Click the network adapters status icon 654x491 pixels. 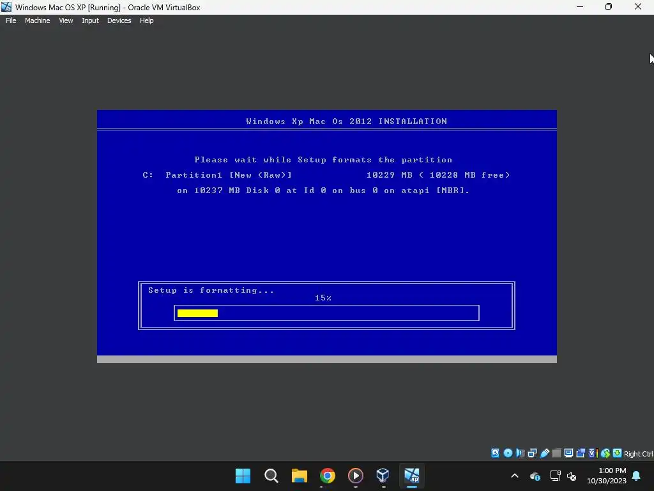point(532,453)
